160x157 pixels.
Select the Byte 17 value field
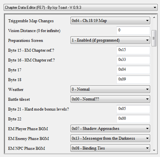tap(133, 70)
